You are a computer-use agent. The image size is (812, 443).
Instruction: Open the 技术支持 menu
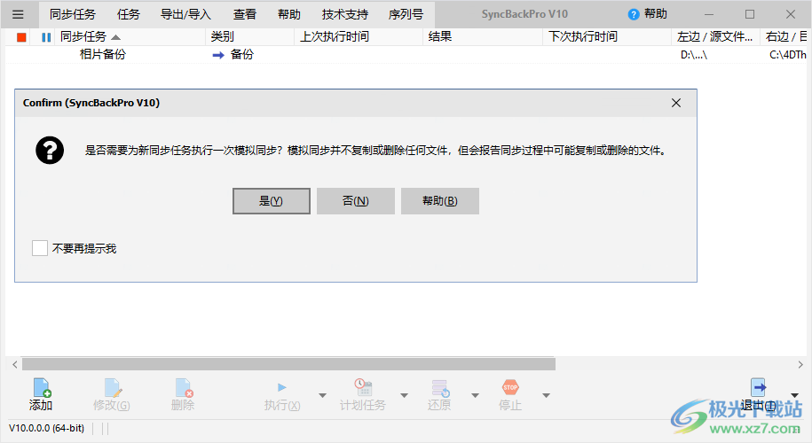pos(345,14)
